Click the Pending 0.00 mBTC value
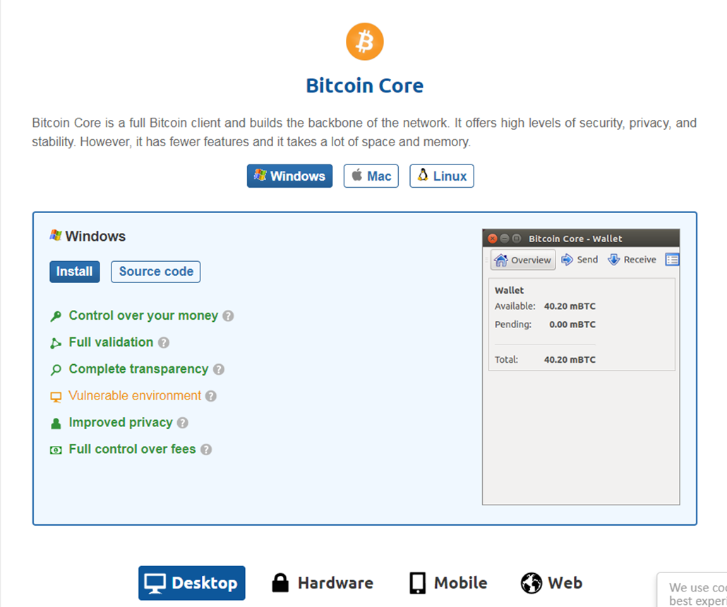This screenshot has height=607, width=727. point(572,325)
